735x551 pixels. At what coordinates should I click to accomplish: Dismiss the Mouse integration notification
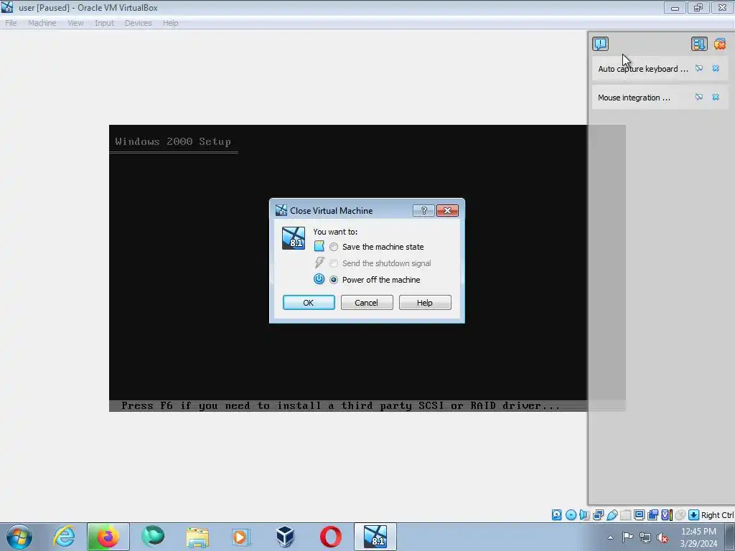coord(716,97)
